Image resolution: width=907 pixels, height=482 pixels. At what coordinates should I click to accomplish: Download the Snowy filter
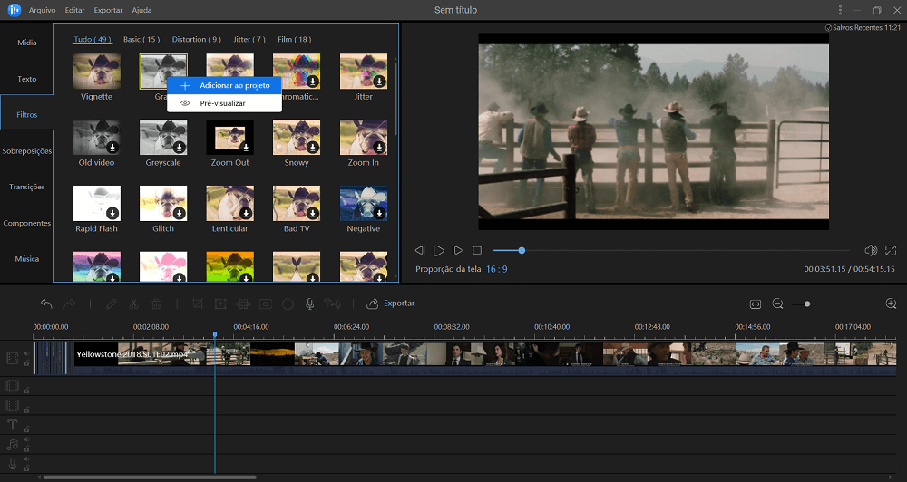click(x=313, y=148)
